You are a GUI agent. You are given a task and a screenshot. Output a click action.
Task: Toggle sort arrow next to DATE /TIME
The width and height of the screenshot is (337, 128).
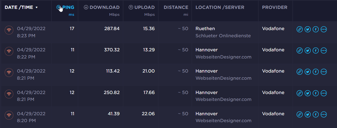coord(36,7)
